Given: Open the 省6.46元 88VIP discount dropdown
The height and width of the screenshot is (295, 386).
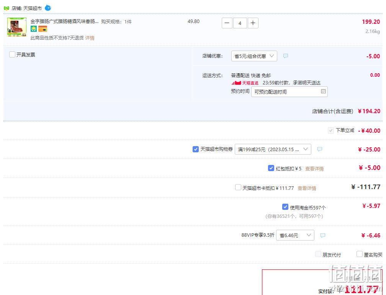Looking at the screenshot, I should (295, 235).
